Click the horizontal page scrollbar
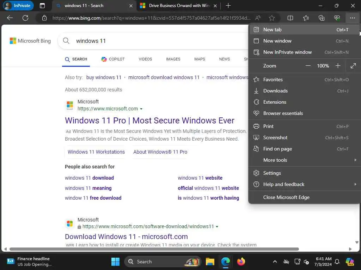 click(154, 249)
